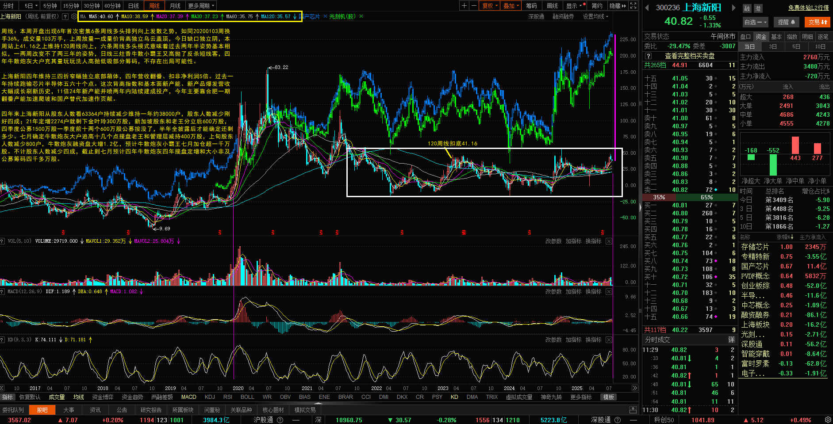Expand 设置均线 dropdown
Image resolution: width=833 pixels, height=424 pixels.
(x=595, y=16)
